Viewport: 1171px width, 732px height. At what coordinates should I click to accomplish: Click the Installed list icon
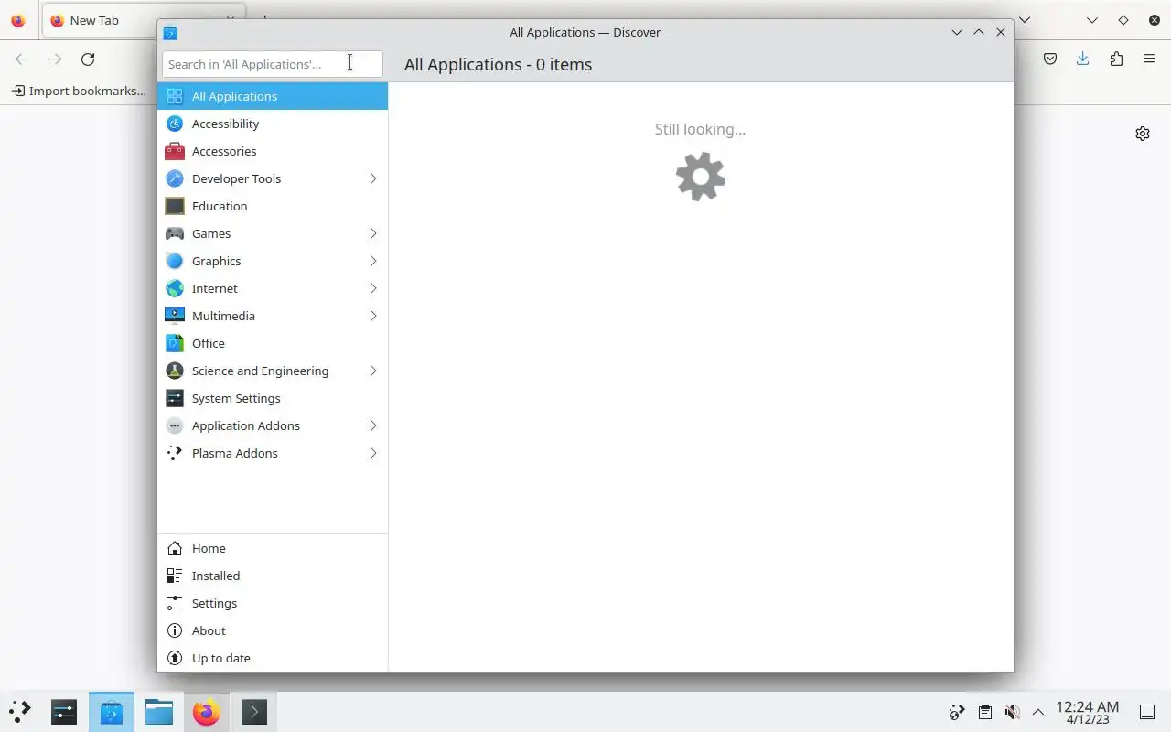[x=175, y=576]
